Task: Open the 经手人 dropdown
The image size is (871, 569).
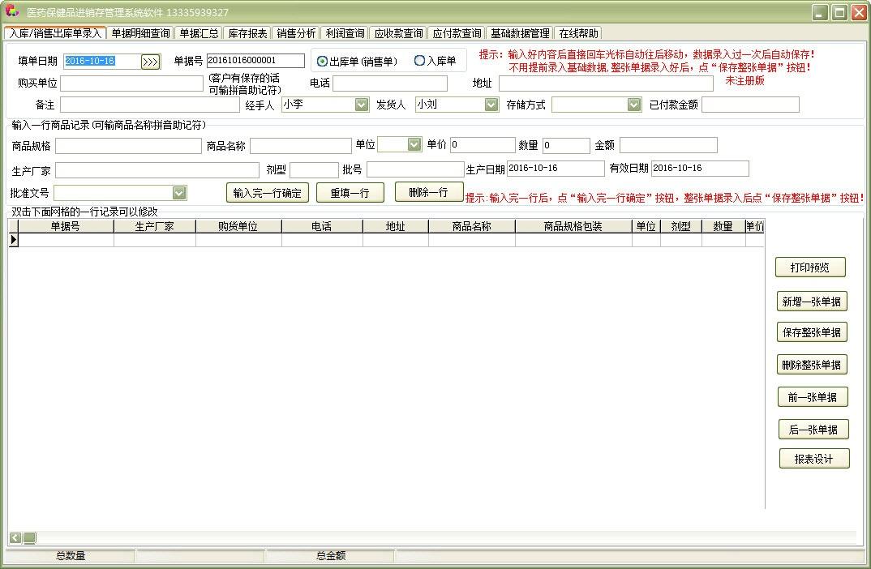Action: [x=362, y=105]
